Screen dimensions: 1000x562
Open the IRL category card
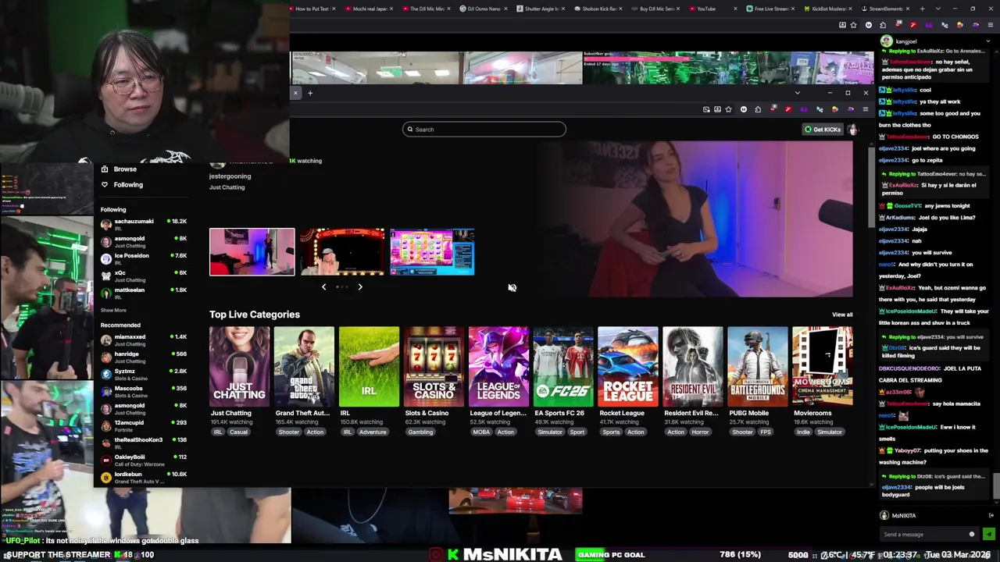[369, 366]
